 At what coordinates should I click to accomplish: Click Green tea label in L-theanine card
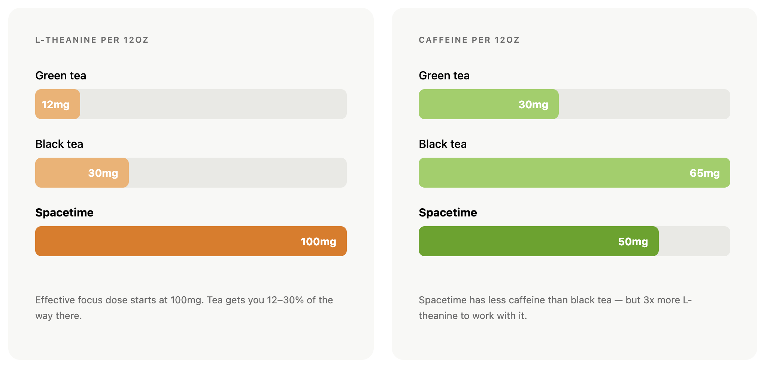coord(61,76)
